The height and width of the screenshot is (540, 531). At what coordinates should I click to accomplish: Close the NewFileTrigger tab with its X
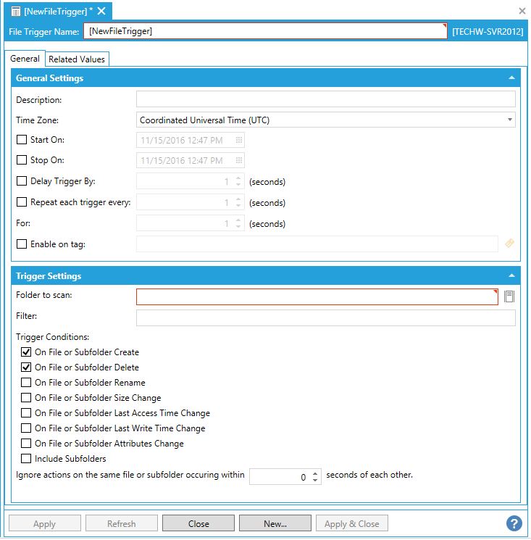(101, 10)
